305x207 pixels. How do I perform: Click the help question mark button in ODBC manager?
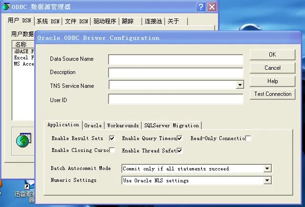pyautogui.click(x=201, y=7)
